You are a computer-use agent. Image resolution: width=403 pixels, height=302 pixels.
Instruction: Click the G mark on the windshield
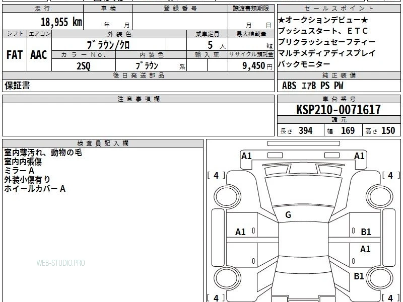pyautogui.click(x=288, y=215)
